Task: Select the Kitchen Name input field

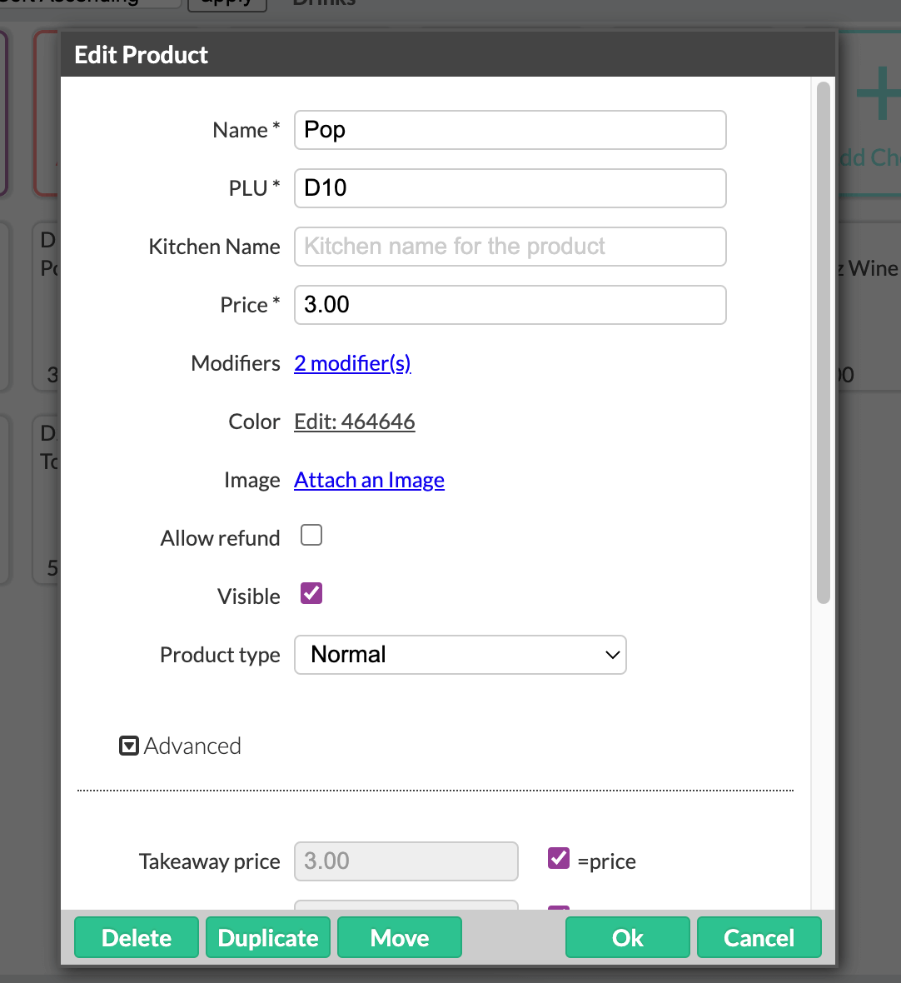Action: pyautogui.click(x=510, y=247)
